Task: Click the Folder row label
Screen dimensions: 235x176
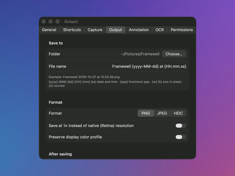Action: [55, 54]
